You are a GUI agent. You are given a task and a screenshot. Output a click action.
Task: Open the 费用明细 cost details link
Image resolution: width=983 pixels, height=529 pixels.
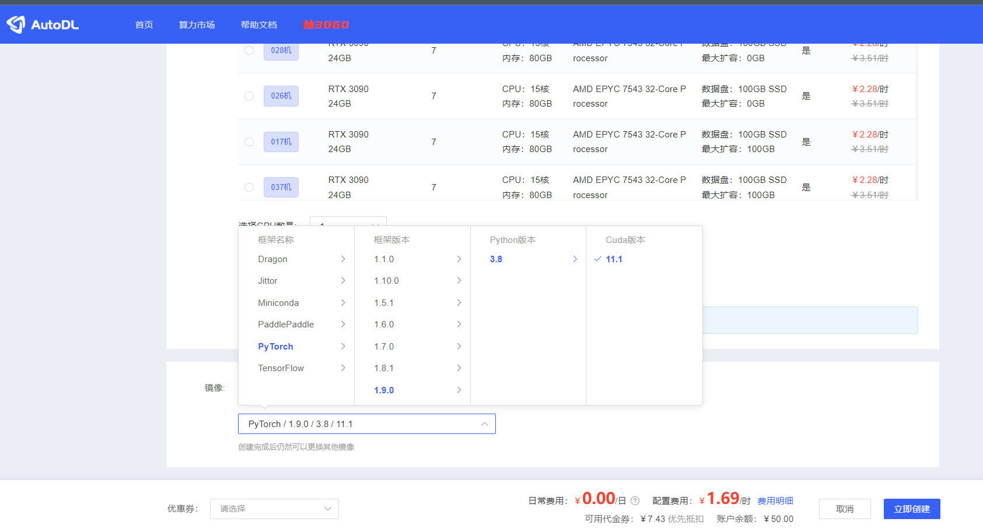(775, 501)
